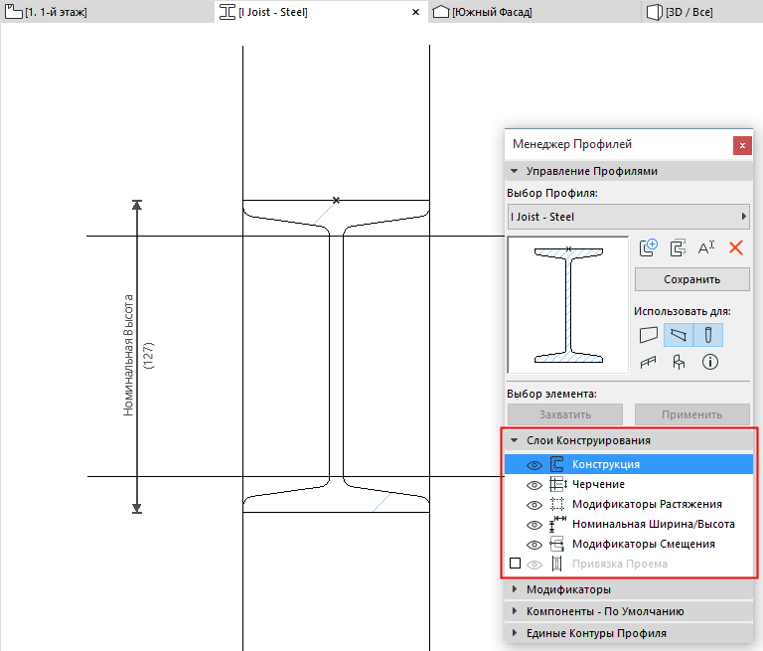Click the profile info icon
The width and height of the screenshot is (763, 651).
tap(710, 362)
